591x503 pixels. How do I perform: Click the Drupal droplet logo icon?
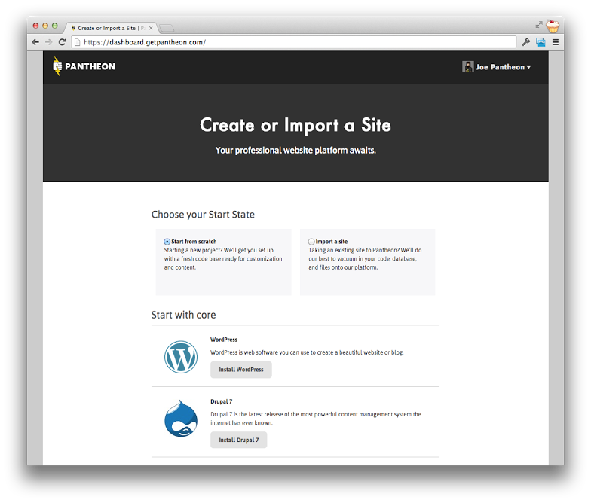[x=181, y=419]
